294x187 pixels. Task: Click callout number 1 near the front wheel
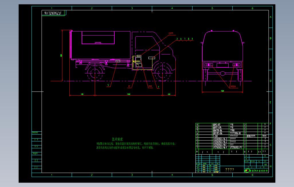point(158,87)
